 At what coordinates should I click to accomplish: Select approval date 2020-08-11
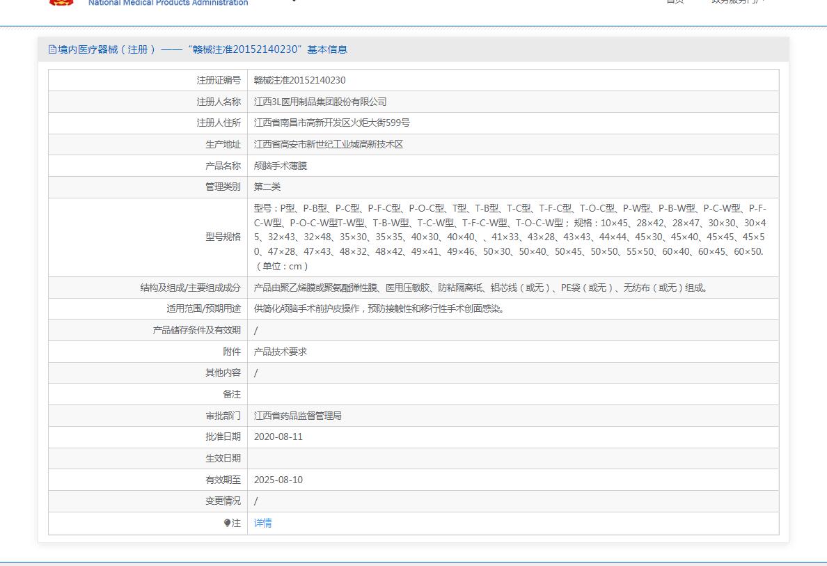[x=278, y=437]
